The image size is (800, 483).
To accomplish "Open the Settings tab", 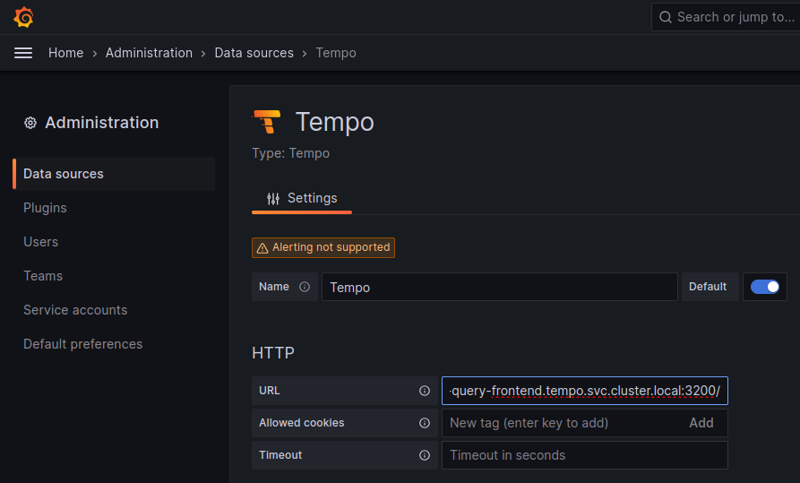I will point(302,198).
